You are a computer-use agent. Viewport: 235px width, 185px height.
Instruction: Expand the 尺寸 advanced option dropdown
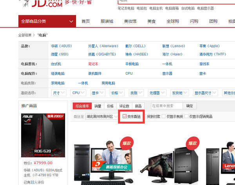59,93
